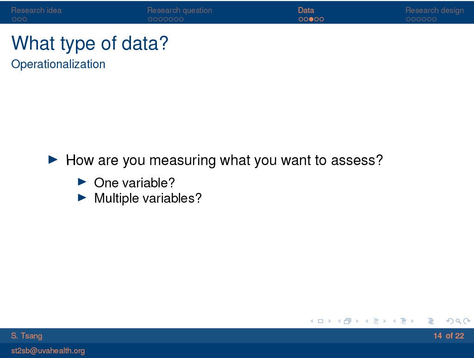474x358 pixels.
Task: Click the search magnifier icon
Action: pyautogui.click(x=458, y=321)
